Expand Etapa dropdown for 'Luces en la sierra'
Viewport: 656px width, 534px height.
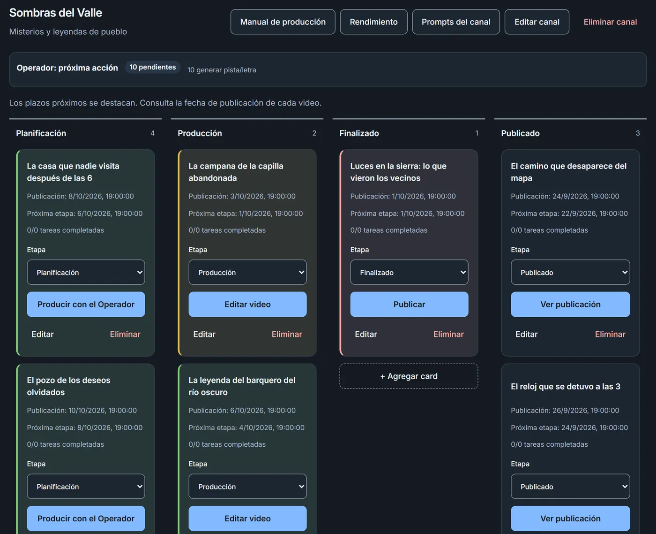point(409,272)
